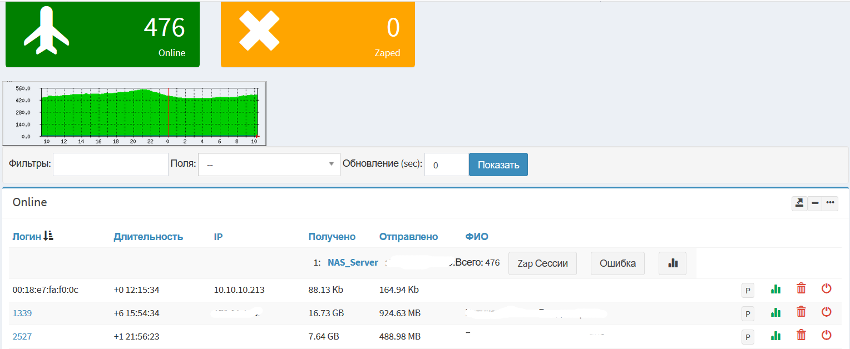The height and width of the screenshot is (349, 850).
Task: Click the P button for login 1339
Action: 748,313
